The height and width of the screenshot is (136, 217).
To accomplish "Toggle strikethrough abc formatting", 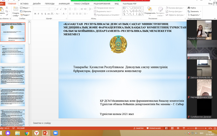I will click(49, 14).
